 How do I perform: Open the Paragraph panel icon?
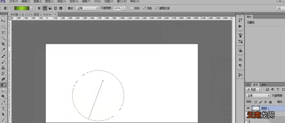pyautogui.click(x=240, y=66)
